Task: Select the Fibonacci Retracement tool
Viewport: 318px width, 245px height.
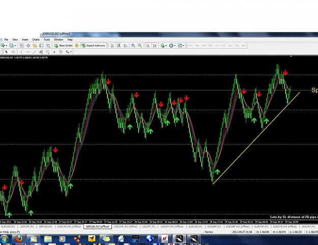Action: [x=48, y=52]
